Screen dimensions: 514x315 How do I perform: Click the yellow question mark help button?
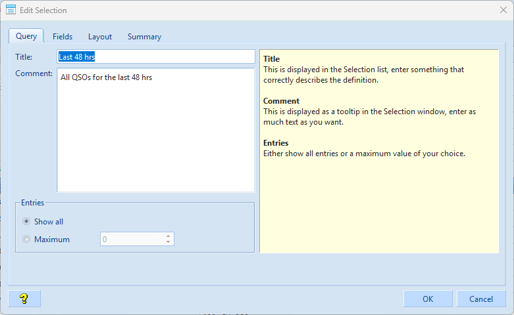click(x=24, y=299)
